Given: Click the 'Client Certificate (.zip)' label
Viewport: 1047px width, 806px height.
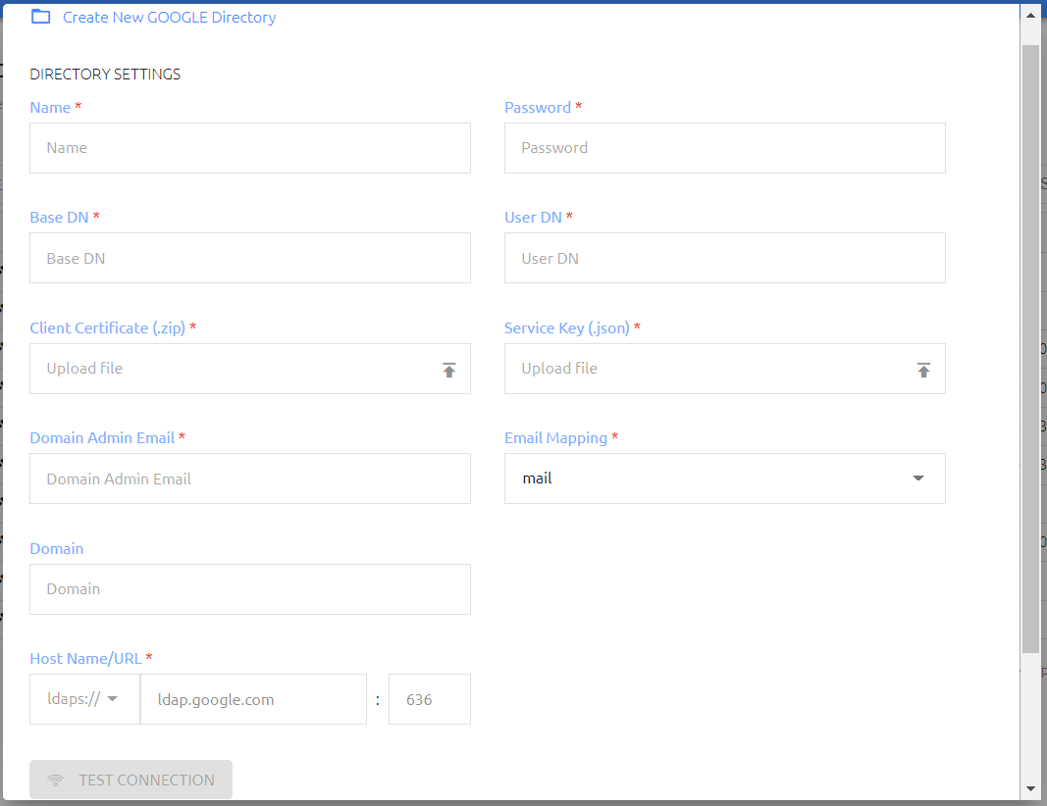Looking at the screenshot, I should [x=108, y=328].
